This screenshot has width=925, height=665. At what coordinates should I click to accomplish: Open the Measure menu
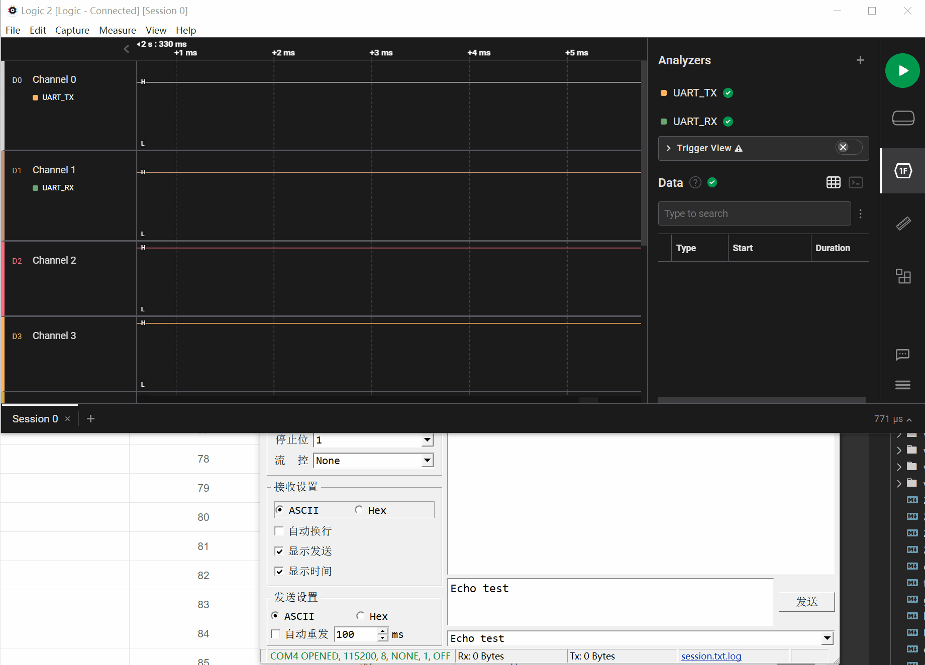[118, 30]
